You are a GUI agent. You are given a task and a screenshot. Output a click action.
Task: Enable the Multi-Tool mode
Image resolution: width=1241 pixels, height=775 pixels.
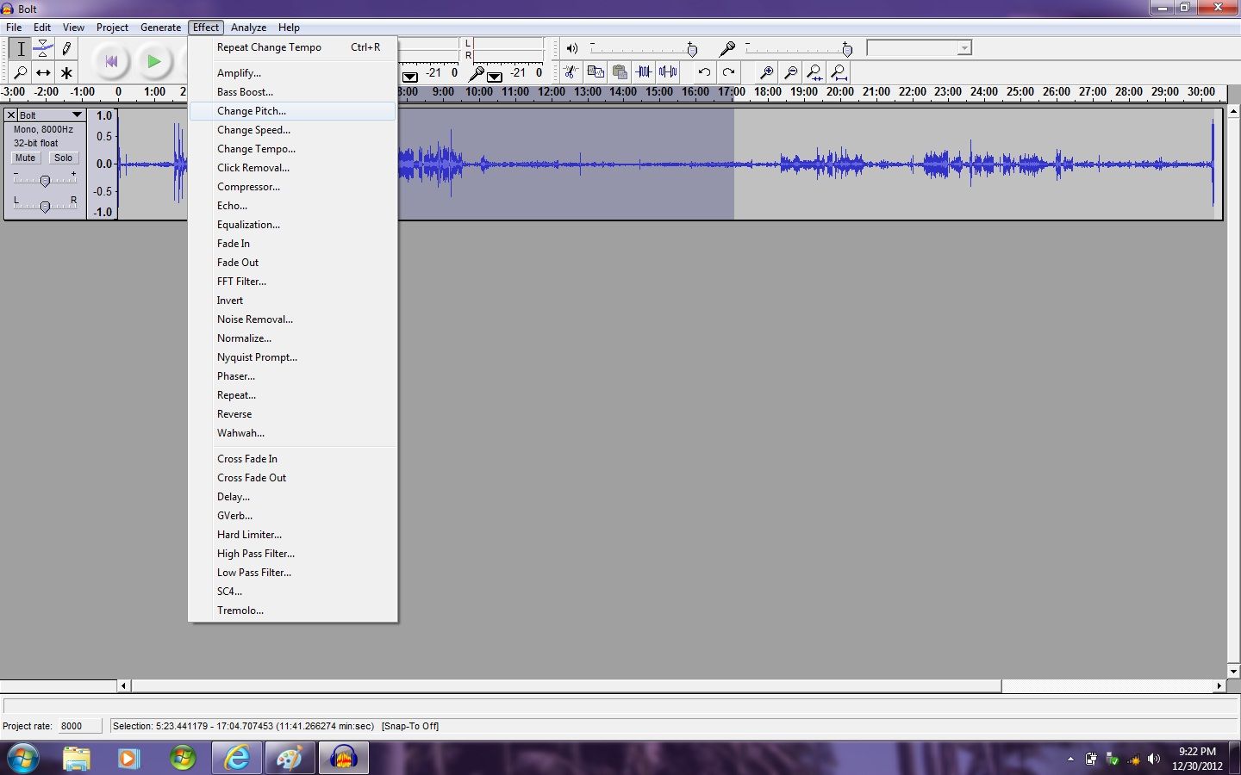point(65,72)
